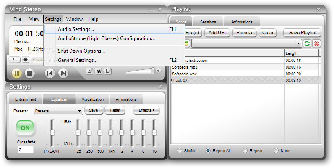Close the Playlist window
The width and height of the screenshot is (334, 168).
point(318,9)
